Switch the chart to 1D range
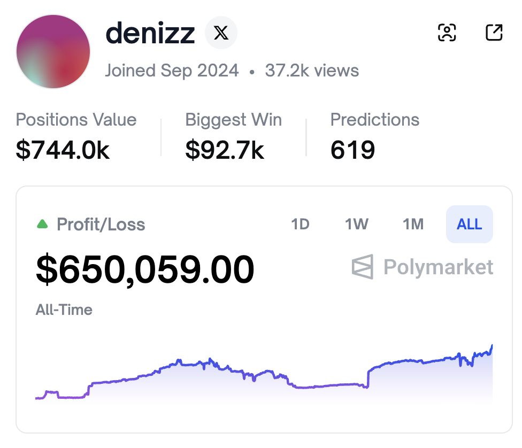The height and width of the screenshot is (448, 522). tap(300, 224)
